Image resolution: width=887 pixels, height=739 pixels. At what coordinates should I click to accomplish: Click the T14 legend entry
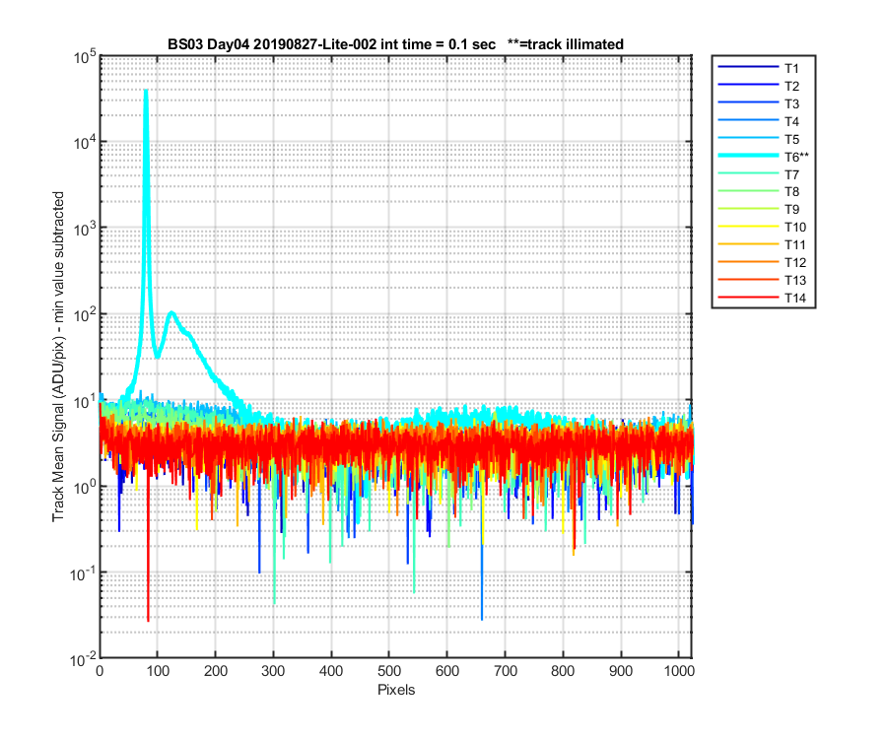(x=762, y=298)
